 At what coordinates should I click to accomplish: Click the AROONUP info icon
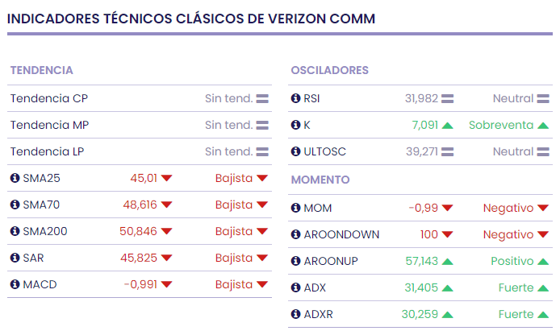point(295,261)
